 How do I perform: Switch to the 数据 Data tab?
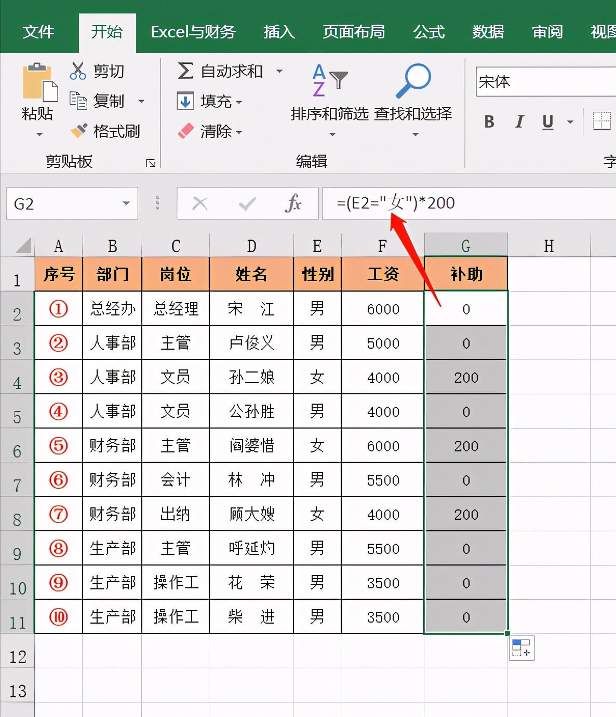(488, 32)
